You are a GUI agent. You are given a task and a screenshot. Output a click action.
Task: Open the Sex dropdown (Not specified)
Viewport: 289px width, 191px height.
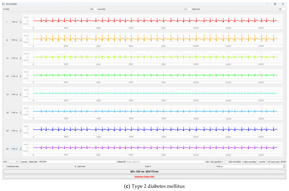coord(217,162)
